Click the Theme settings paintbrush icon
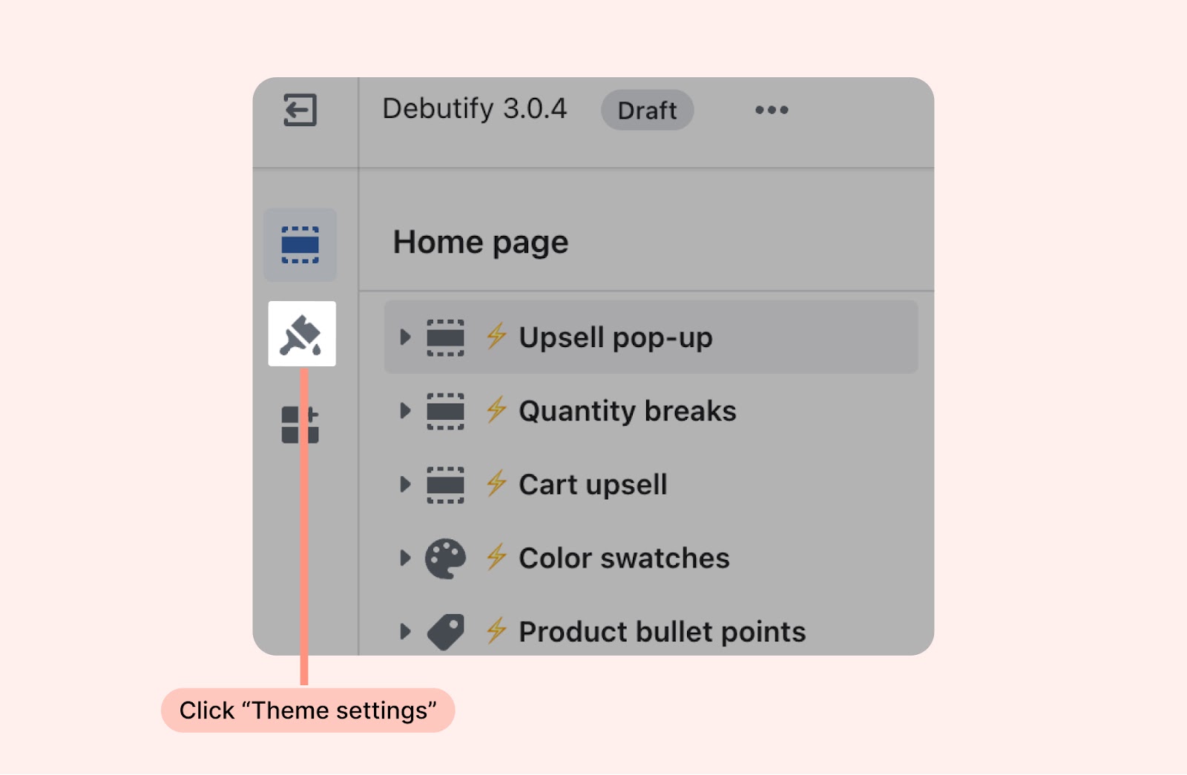 301,334
